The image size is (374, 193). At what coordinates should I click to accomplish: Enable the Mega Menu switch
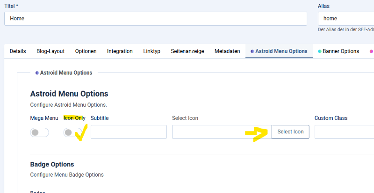coord(39,133)
